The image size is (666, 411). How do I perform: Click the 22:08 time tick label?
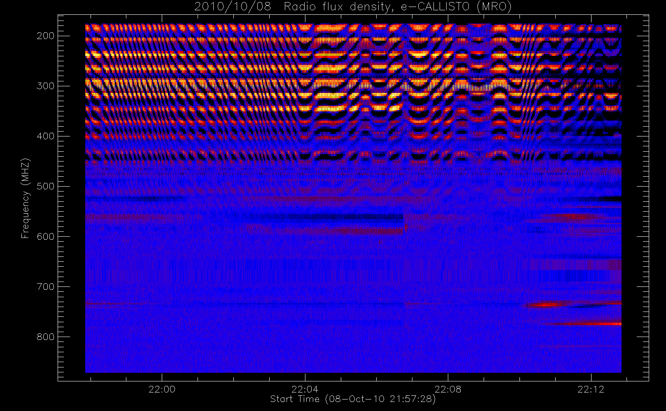[x=448, y=389]
